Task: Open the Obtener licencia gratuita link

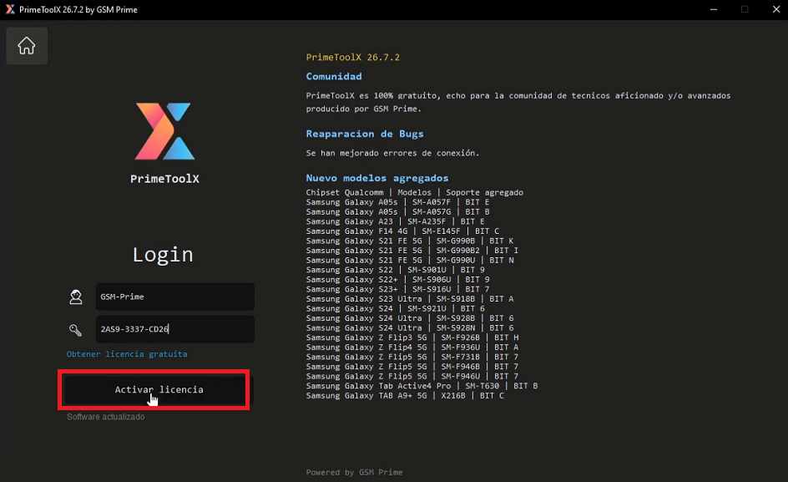Action: click(x=127, y=354)
